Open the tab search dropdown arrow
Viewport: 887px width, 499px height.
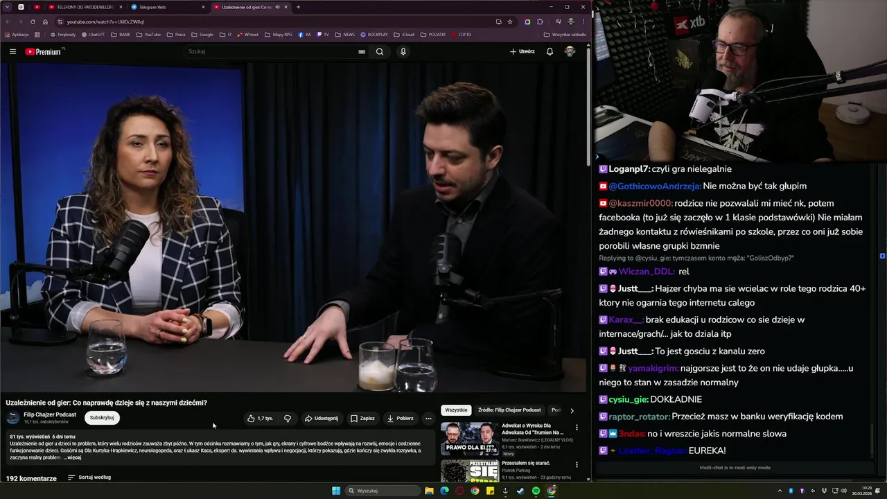(x=7, y=7)
